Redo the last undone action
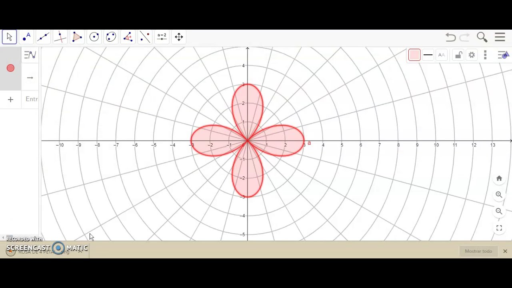 coord(465,37)
